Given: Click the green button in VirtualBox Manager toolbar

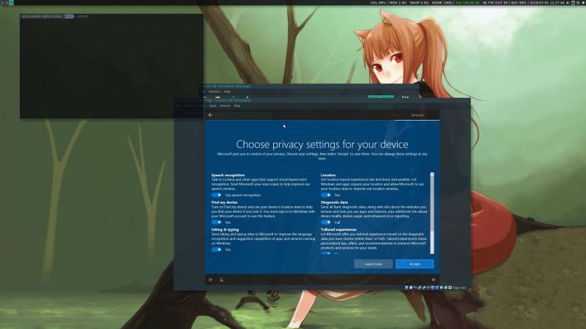Looking at the screenshot, I should pyautogui.click(x=380, y=97).
